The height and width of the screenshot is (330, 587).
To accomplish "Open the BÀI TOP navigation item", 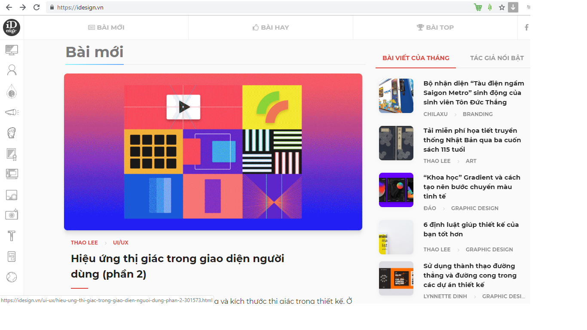I will pos(435,27).
